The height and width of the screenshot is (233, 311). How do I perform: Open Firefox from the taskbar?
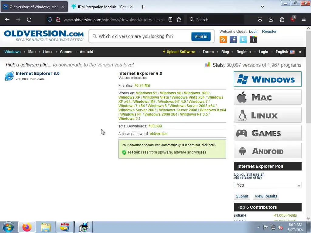point(27,227)
